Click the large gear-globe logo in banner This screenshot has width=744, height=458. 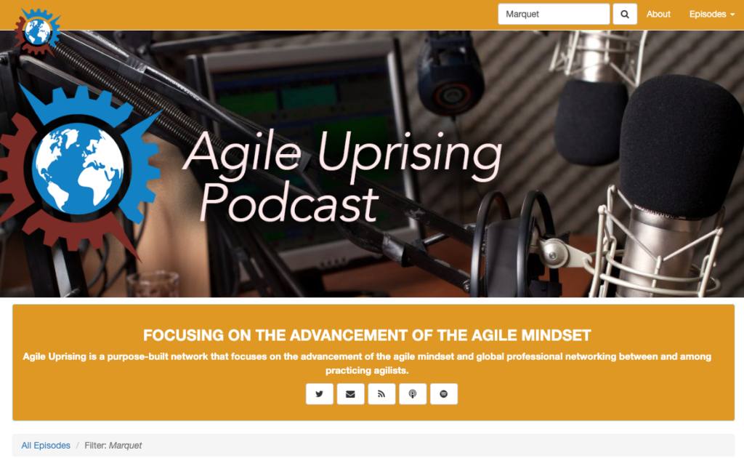[x=80, y=169]
